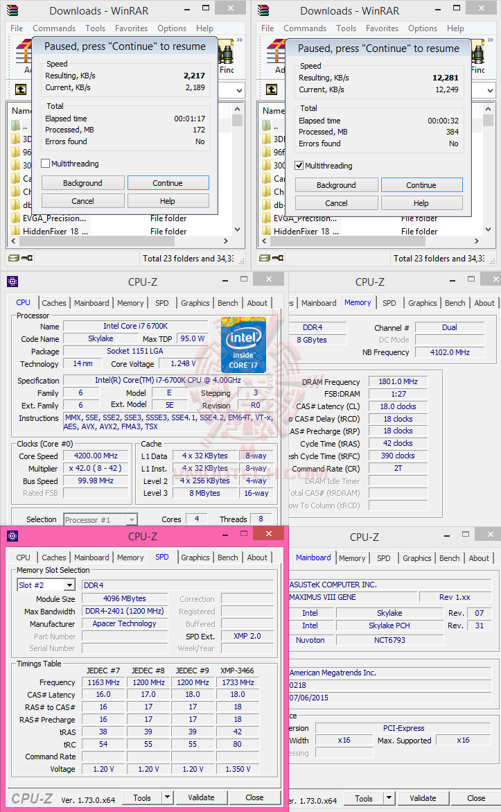Click the BIOS date 07/06/2015 field
Image resolution: width=501 pixels, height=812 pixels.
(x=389, y=698)
